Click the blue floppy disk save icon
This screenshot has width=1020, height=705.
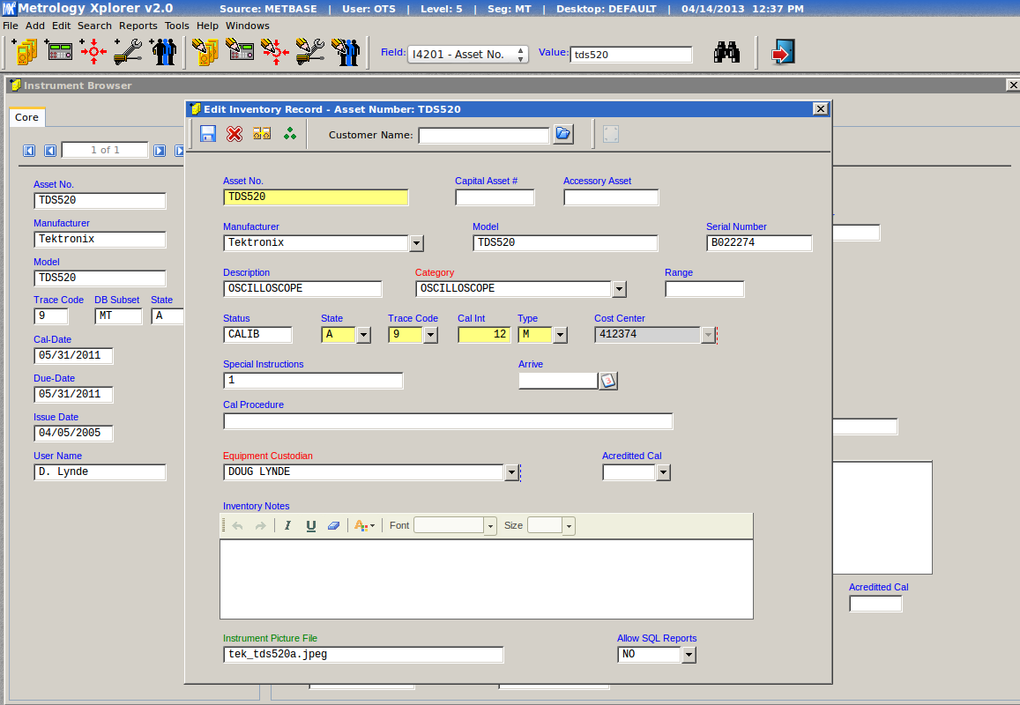(208, 134)
